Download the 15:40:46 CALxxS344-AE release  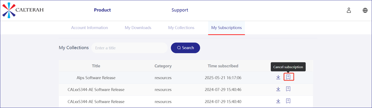pos(278,89)
